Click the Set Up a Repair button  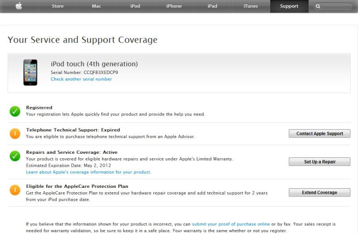pos(320,161)
